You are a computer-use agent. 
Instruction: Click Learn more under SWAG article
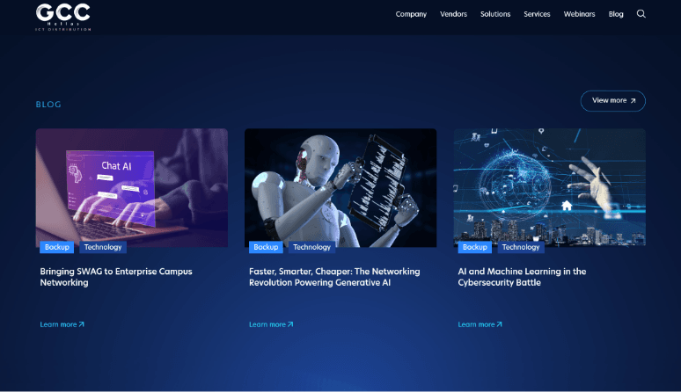[x=62, y=324]
